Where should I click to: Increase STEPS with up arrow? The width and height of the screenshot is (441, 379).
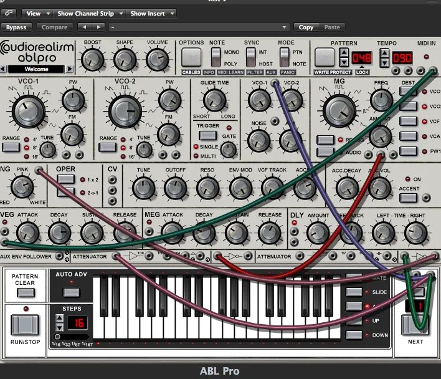59,318
